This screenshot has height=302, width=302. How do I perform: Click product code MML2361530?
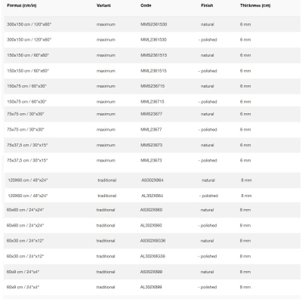(x=153, y=40)
